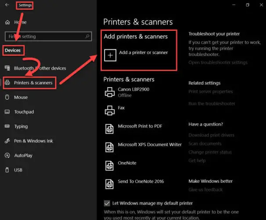266x220 pixels.
Task: Click the Printers & scanners sidebar icon
Action: (x=7, y=83)
